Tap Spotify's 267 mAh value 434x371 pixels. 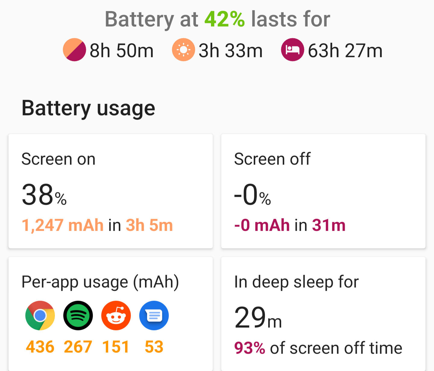[78, 347]
